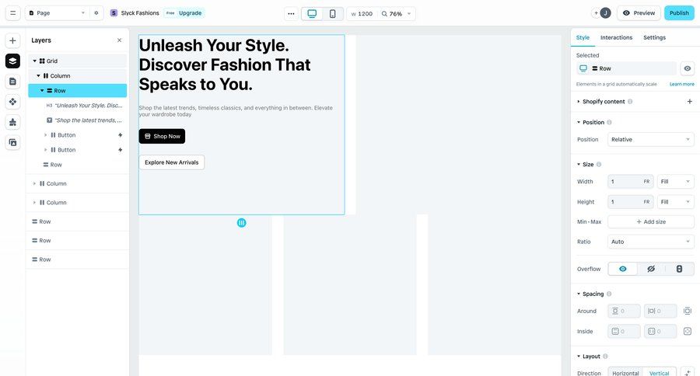Image resolution: width=700 pixels, height=376 pixels.
Task: Open the three-dots more options menu
Action: (x=291, y=13)
